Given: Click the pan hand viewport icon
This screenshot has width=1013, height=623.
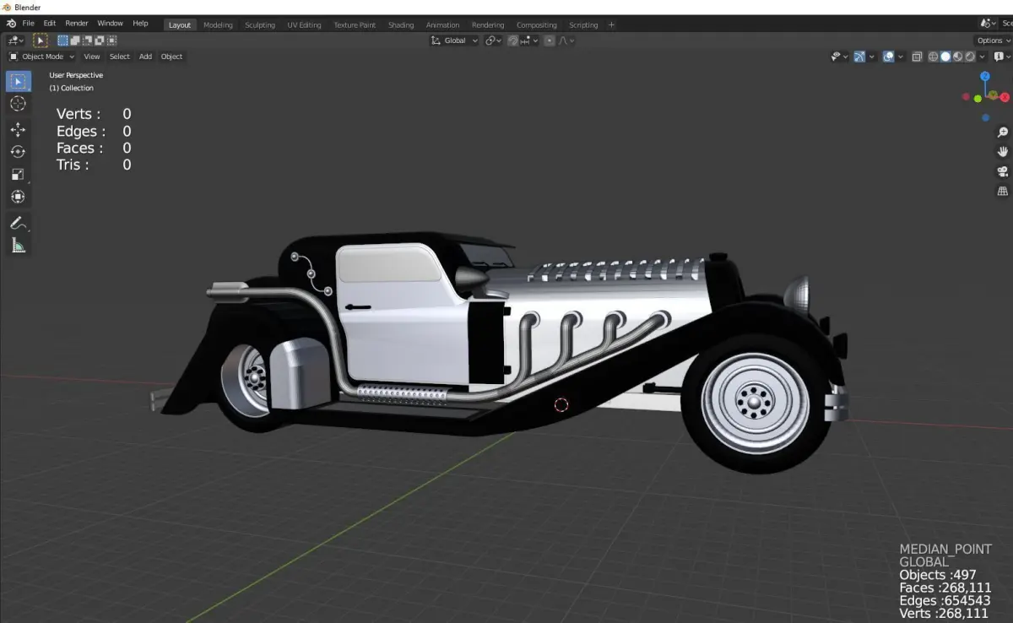Looking at the screenshot, I should 1003,152.
